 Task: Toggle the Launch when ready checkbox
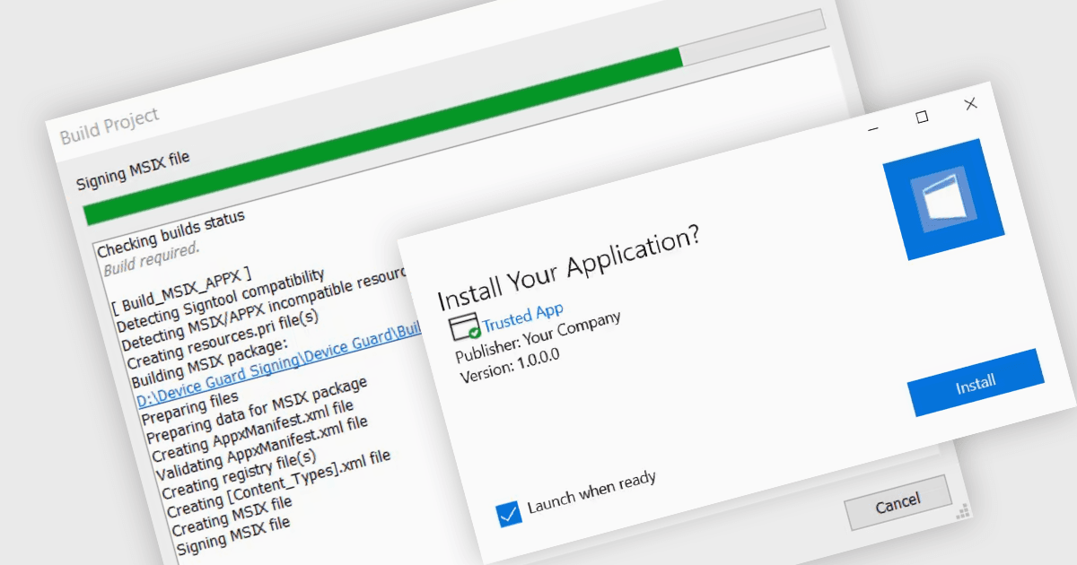point(508,515)
